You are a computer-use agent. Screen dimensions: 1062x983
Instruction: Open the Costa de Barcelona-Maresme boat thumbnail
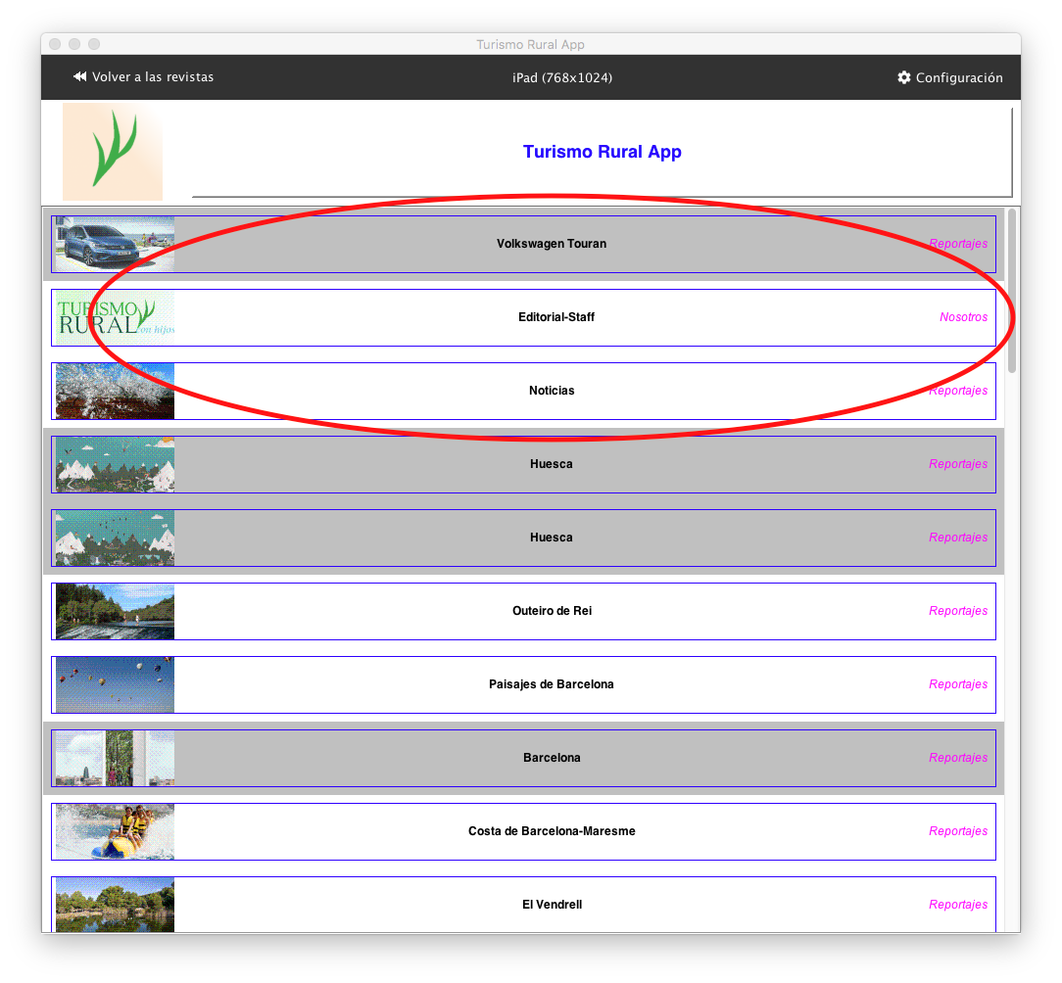pyautogui.click(x=114, y=831)
